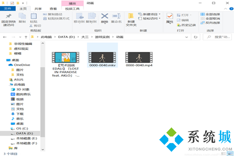The height and width of the screenshot is (156, 234).
Task: Select OneDrive in the sidebar
Action: click(x=23, y=65)
